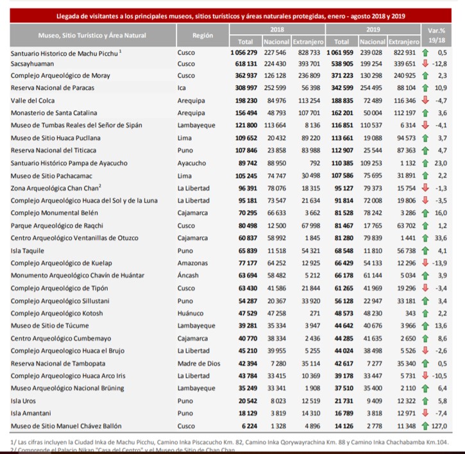Click red arrow in Señor de Sipán row

[x=425, y=125]
